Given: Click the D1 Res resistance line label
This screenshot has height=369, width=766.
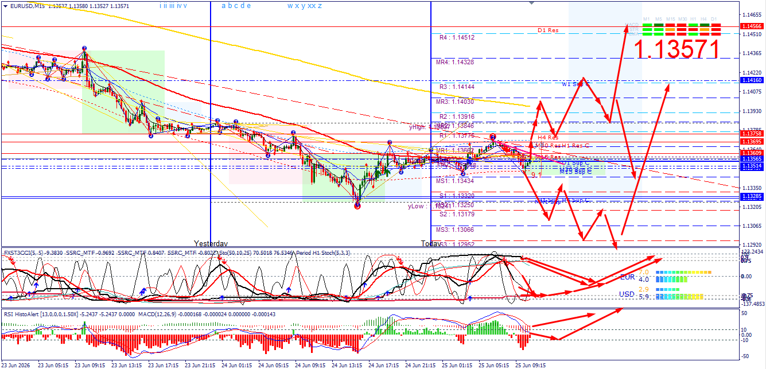Looking at the screenshot, I should [x=548, y=30].
